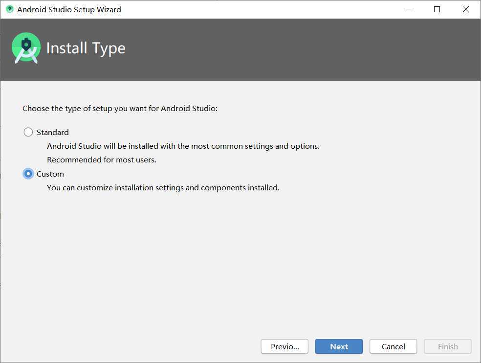The width and height of the screenshot is (481, 363).
Task: Click the 'Install Type' heading
Action: click(x=86, y=48)
